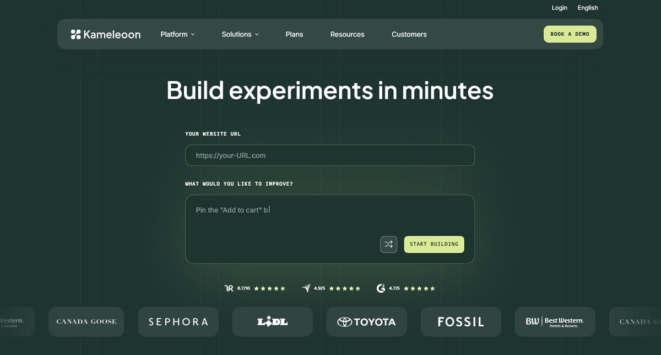Viewport: 661px width, 355px height.
Task: Click the full Best Western logo card
Action: click(x=555, y=321)
